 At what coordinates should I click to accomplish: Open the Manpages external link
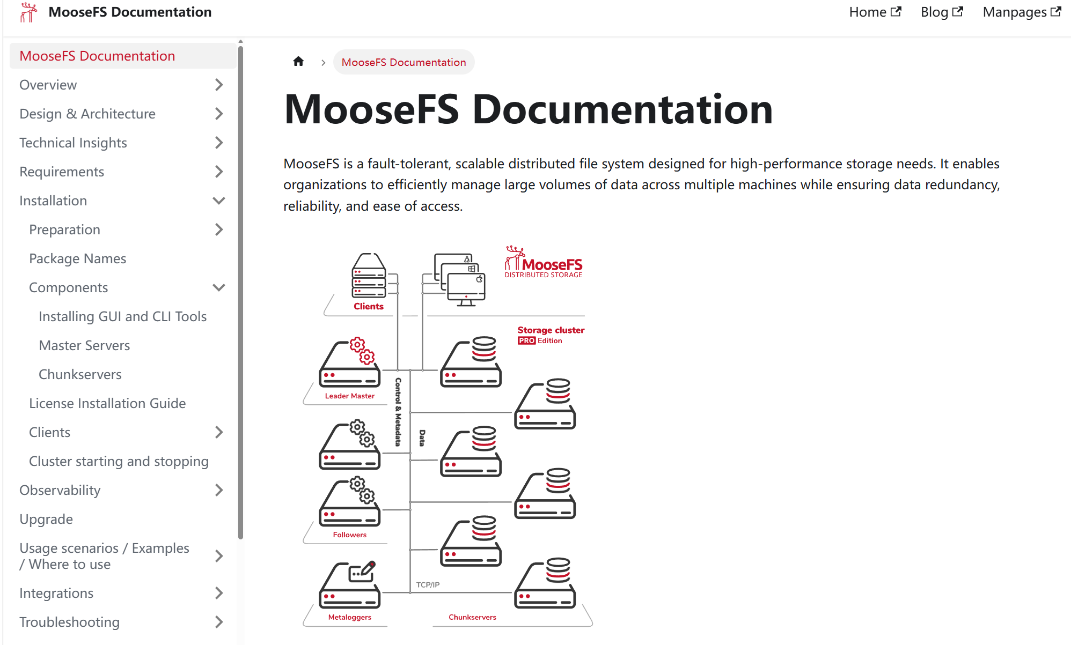point(1022,12)
